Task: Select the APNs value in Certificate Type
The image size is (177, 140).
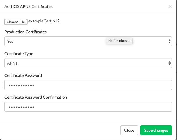Action: (12, 63)
